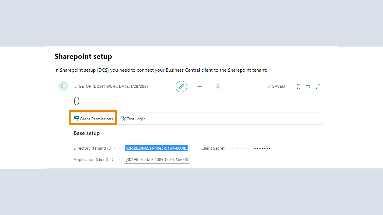
Task: Focus Application (client) ID field
Action: pos(156,159)
